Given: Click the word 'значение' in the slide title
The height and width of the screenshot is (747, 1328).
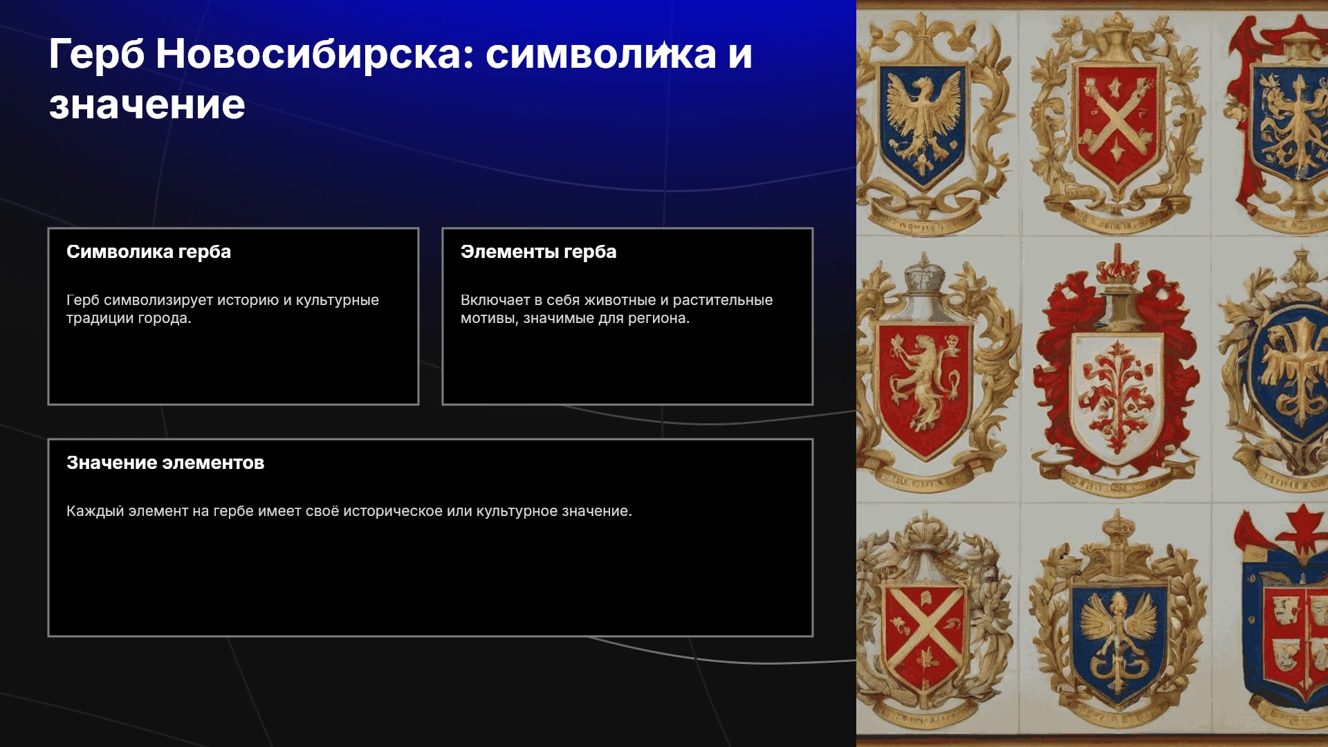Looking at the screenshot, I should coord(147,104).
